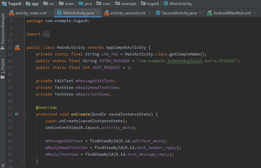Click the EXTRA_MESSAGE constant
The height and width of the screenshot is (168, 261).
point(114,61)
